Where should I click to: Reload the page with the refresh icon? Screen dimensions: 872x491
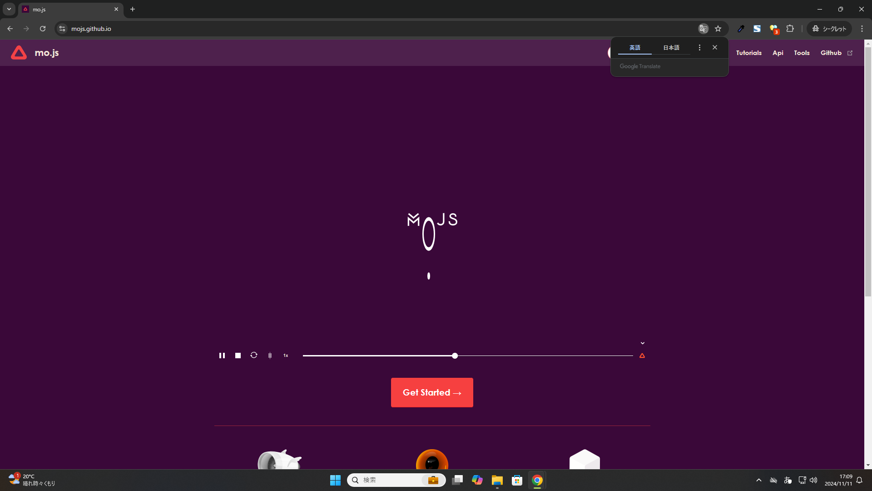coord(43,29)
